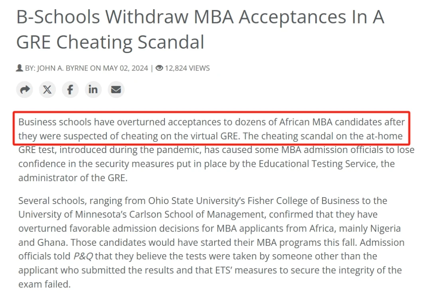
Task: Click "administrator of the GRE" sentence ending
Action: click(x=73, y=178)
